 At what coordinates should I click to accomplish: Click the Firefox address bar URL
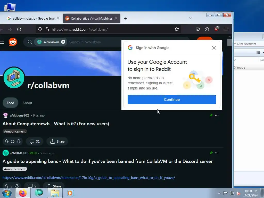click(x=80, y=29)
